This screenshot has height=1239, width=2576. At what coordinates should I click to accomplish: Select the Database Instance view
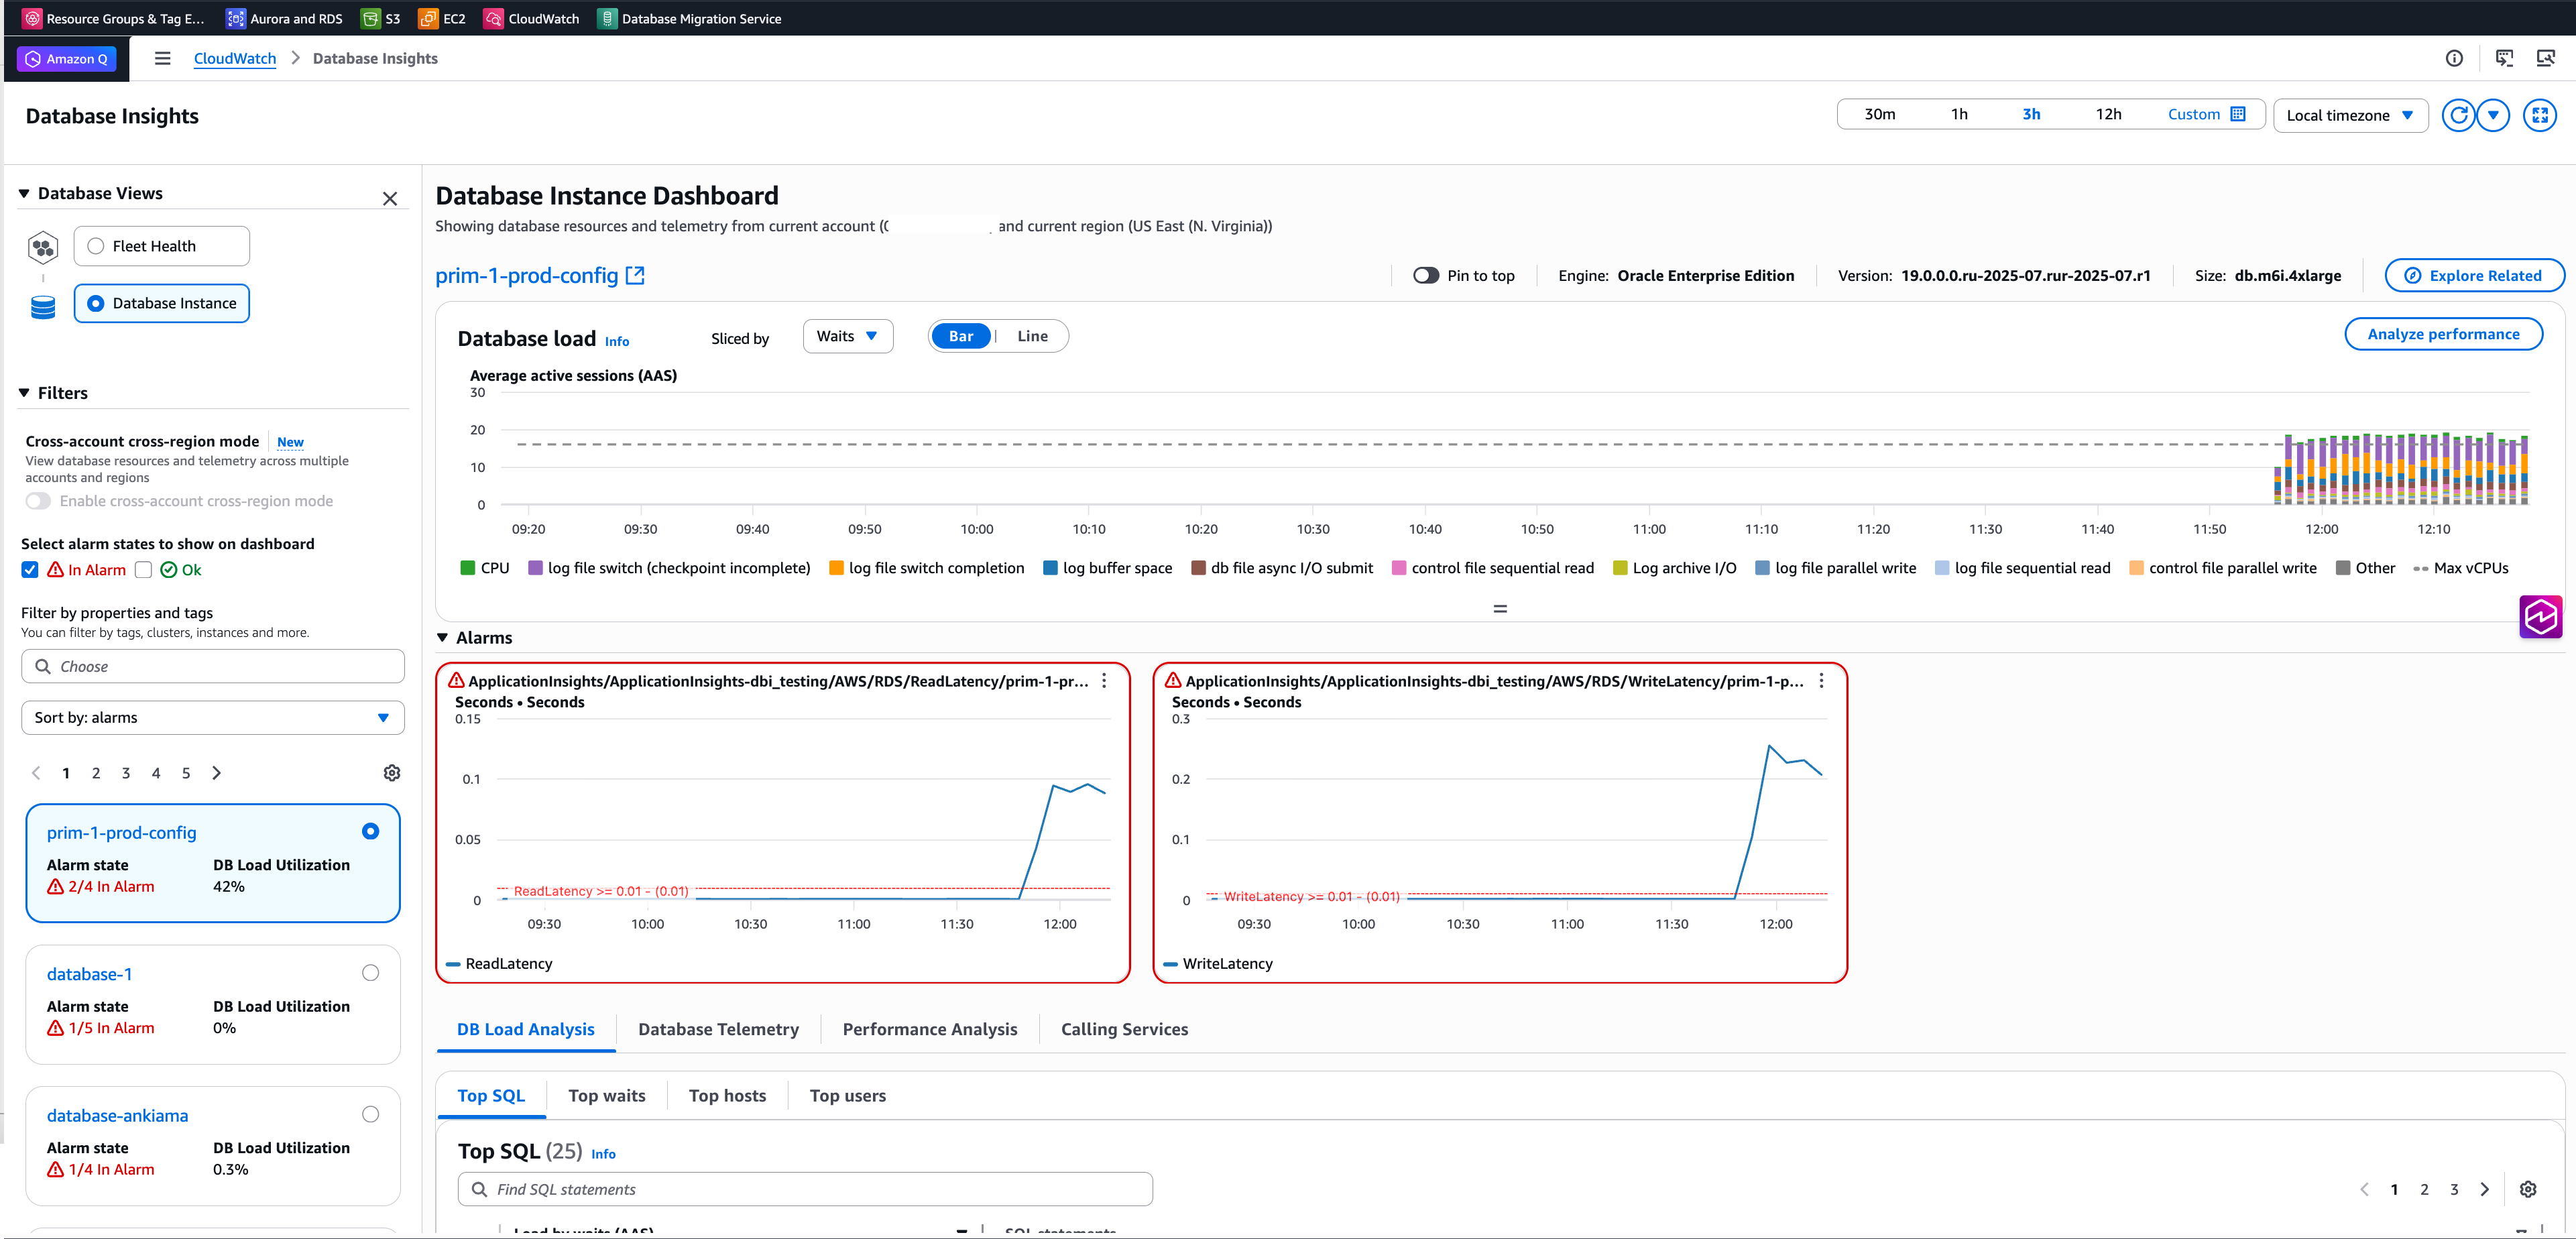click(162, 303)
